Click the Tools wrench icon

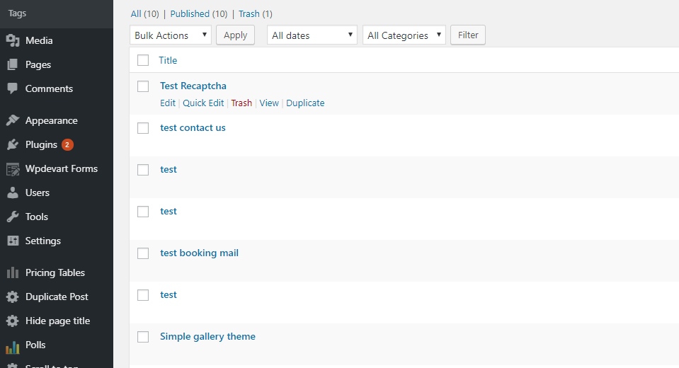[x=12, y=217]
